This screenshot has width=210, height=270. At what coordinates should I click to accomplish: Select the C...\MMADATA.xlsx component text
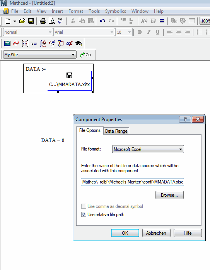[69, 85]
